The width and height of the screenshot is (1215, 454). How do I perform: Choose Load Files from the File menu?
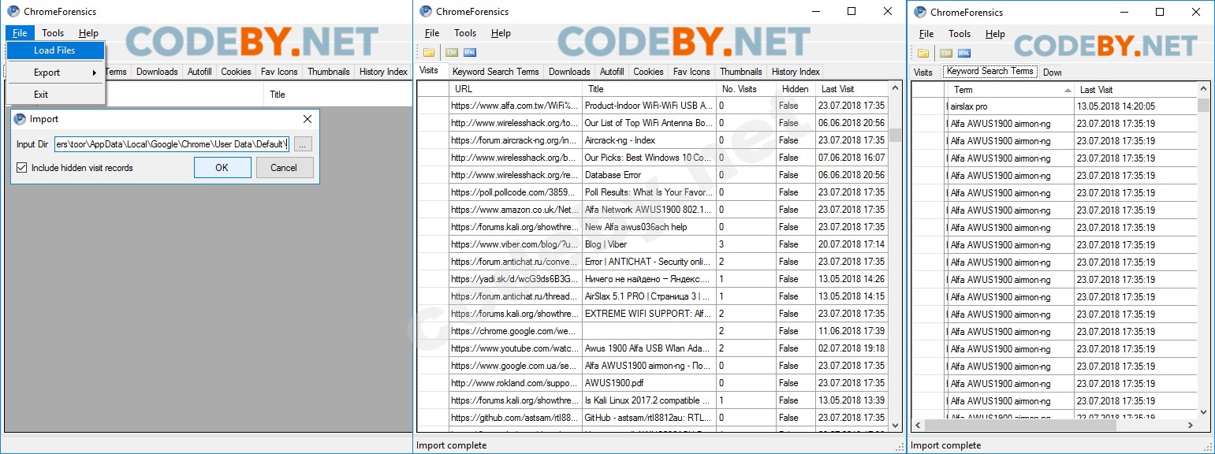(x=55, y=50)
